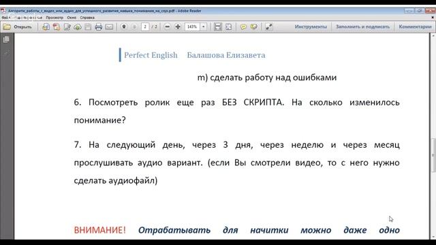This screenshot has width=436, height=245.
Task: Open the Файл menu
Action: [x=5, y=18]
